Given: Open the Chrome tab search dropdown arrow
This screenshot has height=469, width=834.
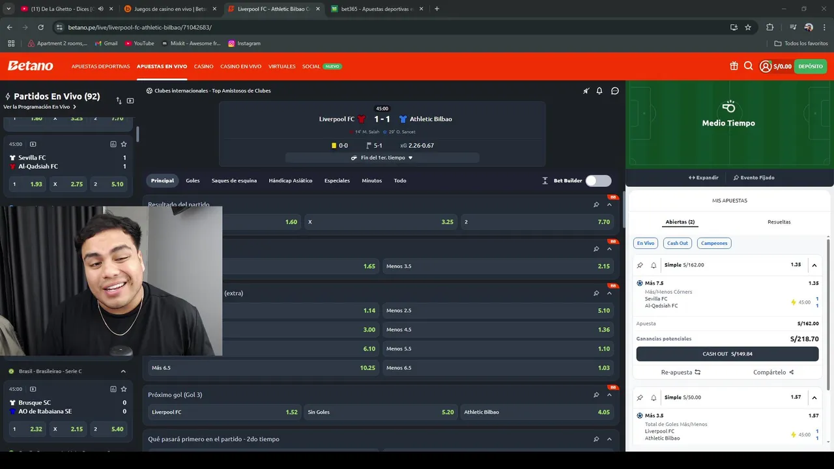Looking at the screenshot, I should click(8, 9).
